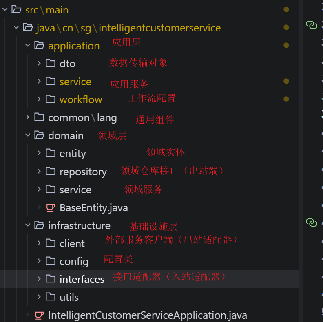Click the common\lang folder icon
323x322 pixels.
click(x=39, y=117)
